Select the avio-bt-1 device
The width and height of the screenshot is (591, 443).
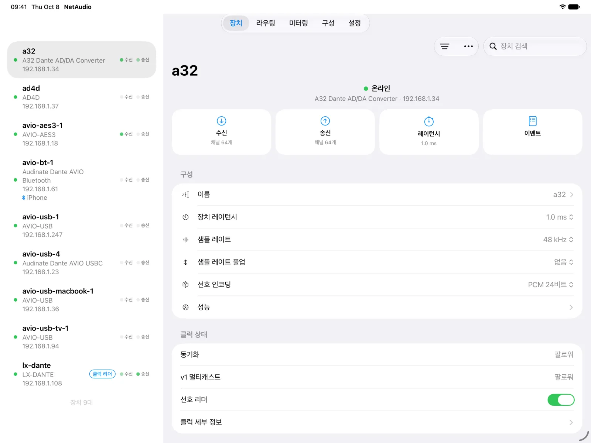[x=82, y=180]
